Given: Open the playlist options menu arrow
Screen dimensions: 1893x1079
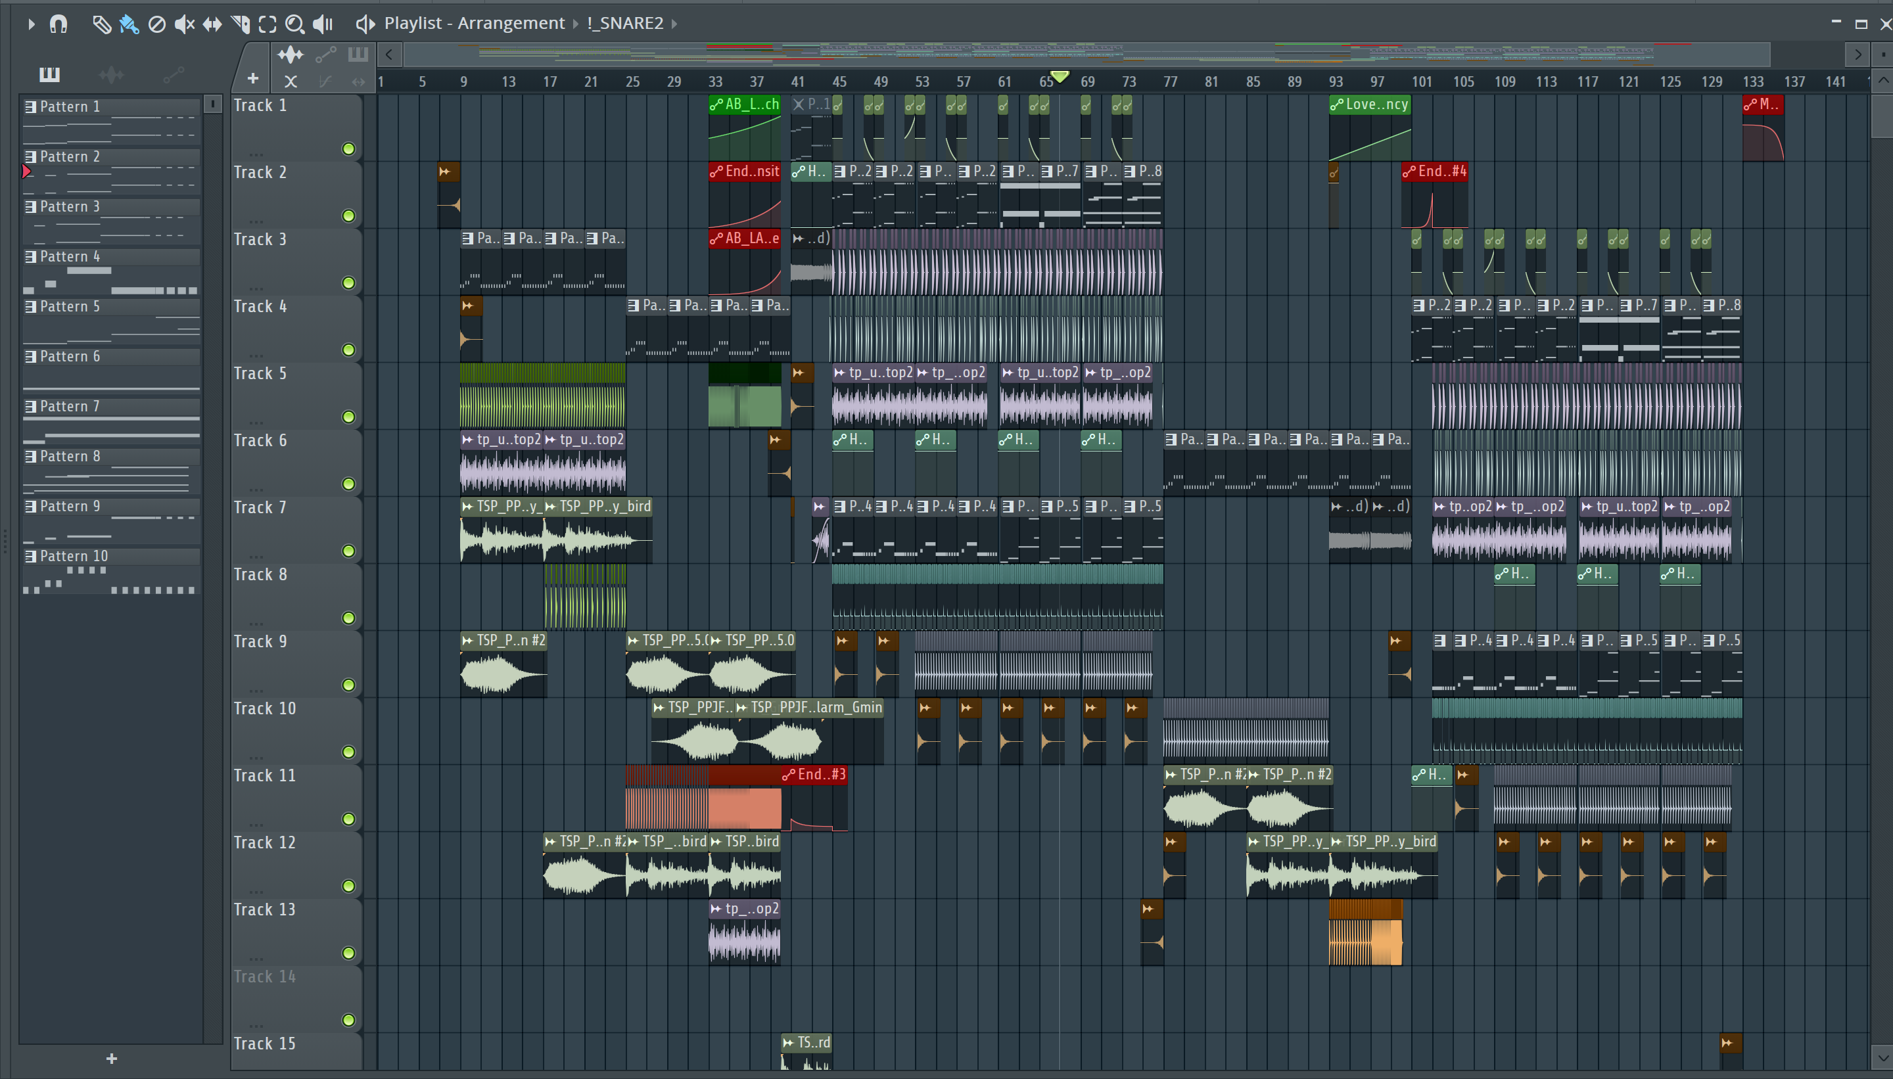Looking at the screenshot, I should click(x=31, y=24).
